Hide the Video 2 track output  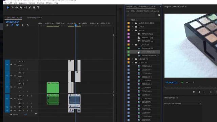click(23, 73)
